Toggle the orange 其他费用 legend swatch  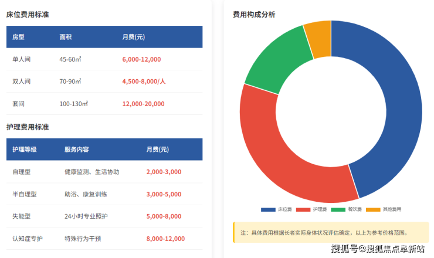click(372, 209)
